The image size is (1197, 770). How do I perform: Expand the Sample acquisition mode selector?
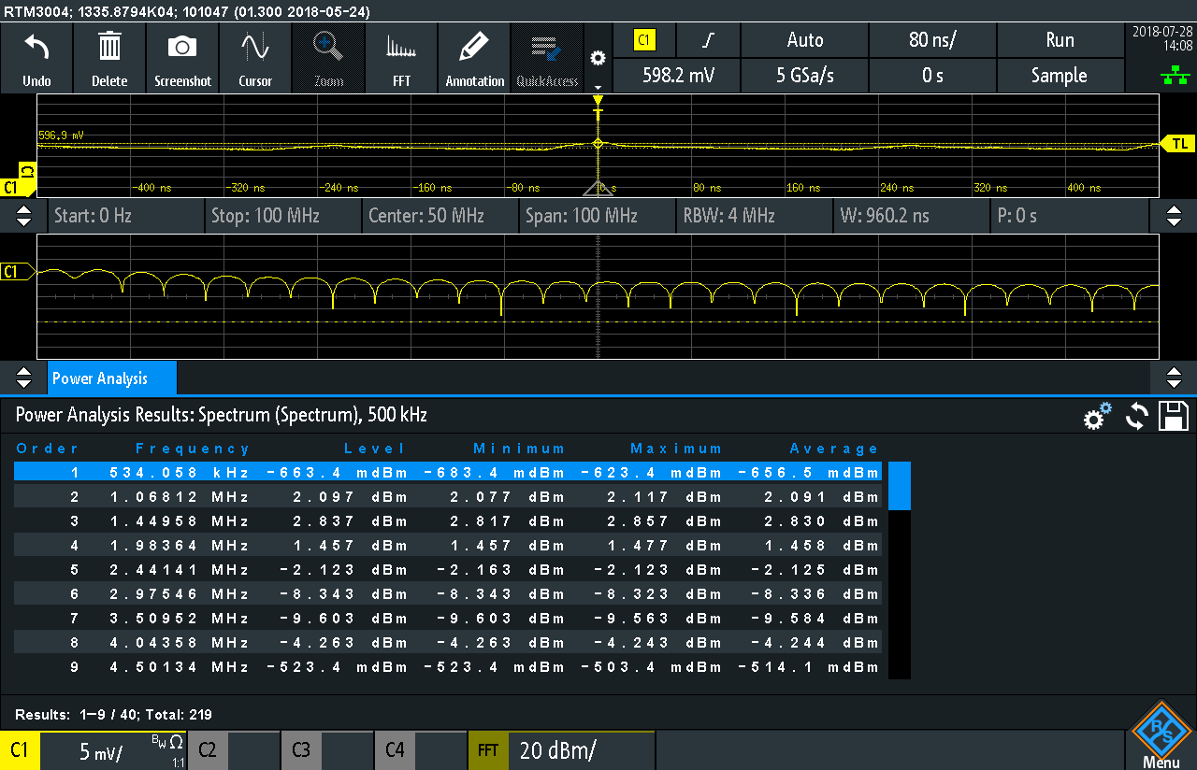[1059, 76]
